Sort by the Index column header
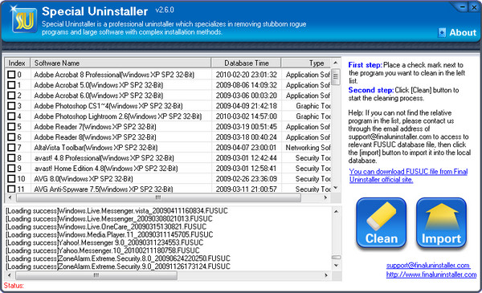Screen dimensions: 482x293 18,63
